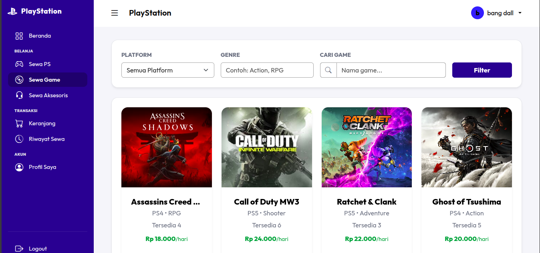Expand the Semua Platform dropdown
This screenshot has height=253, width=540.
pyautogui.click(x=168, y=70)
